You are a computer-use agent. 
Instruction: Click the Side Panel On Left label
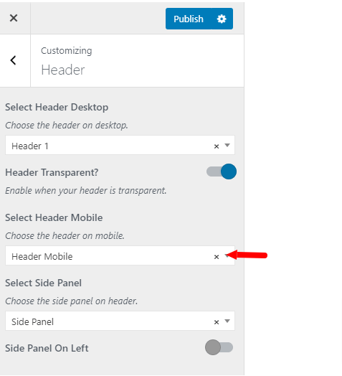(47, 348)
